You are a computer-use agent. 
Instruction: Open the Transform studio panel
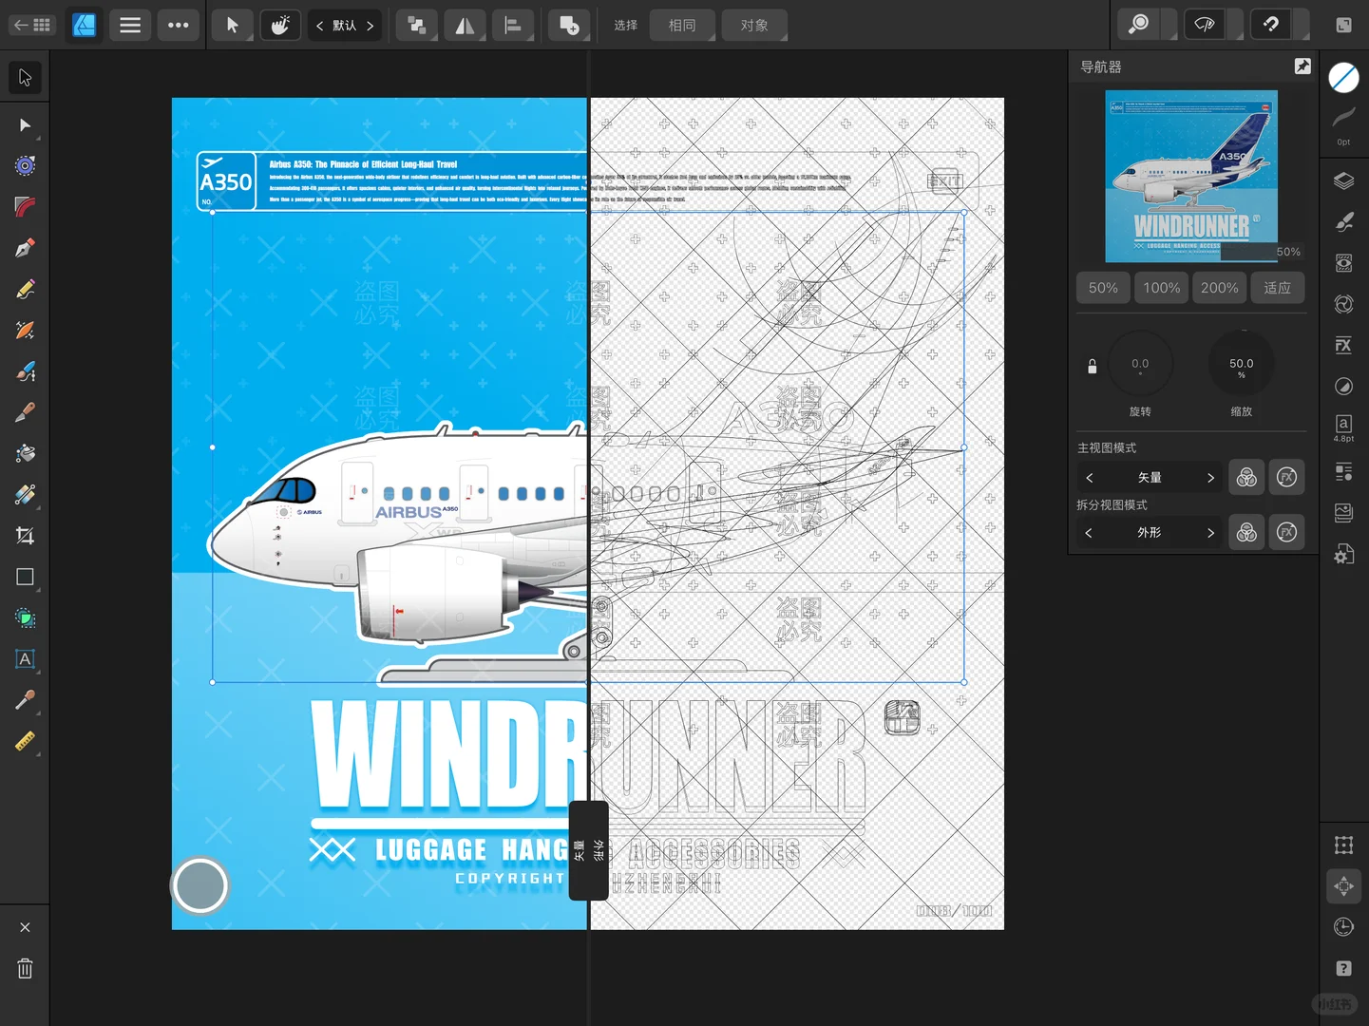click(x=1343, y=845)
